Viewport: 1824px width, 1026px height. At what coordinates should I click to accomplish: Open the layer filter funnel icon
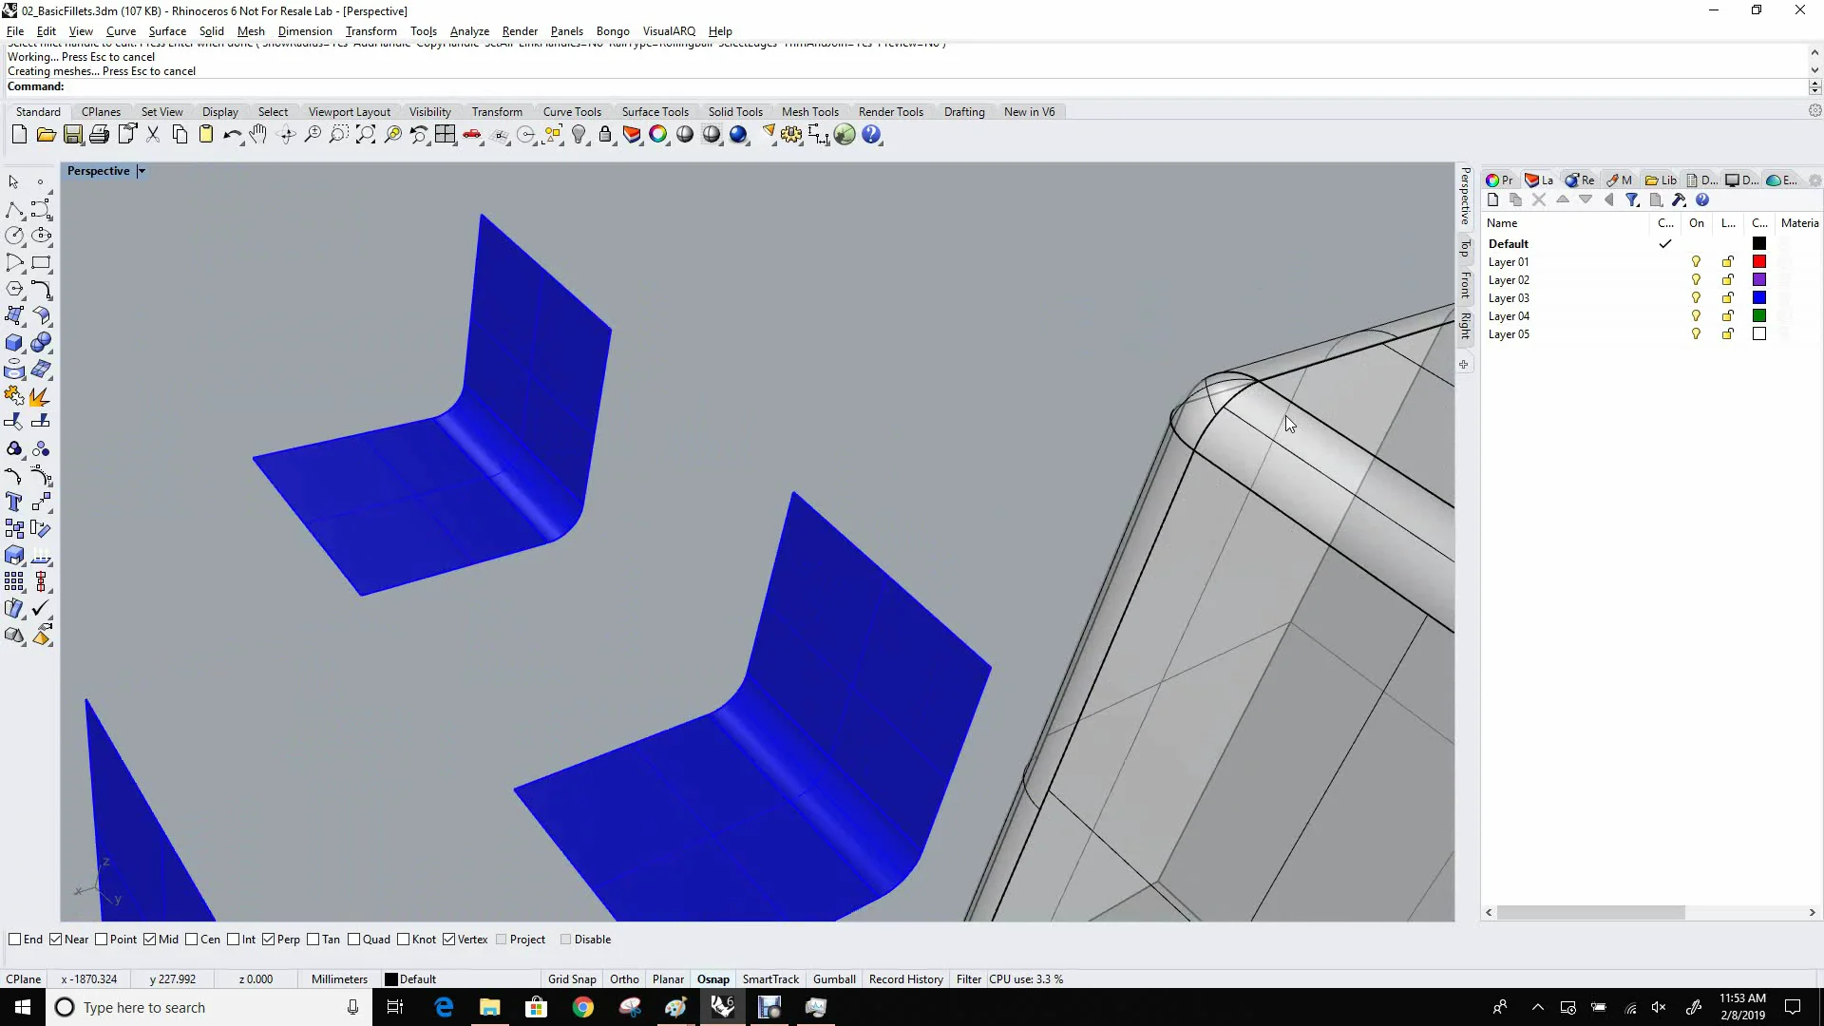coord(1633,199)
